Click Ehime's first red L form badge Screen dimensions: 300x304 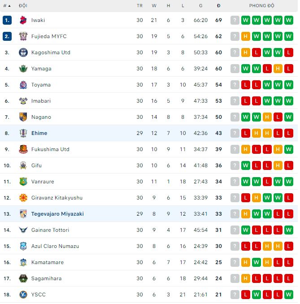coord(245,133)
